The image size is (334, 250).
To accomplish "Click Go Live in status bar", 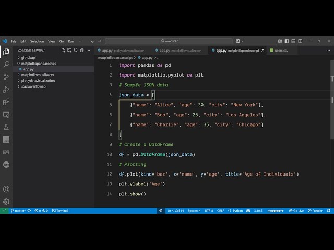I will [296, 211].
